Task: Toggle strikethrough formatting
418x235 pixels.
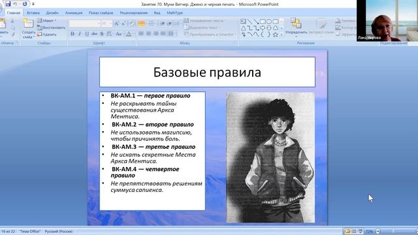Action: (94, 34)
